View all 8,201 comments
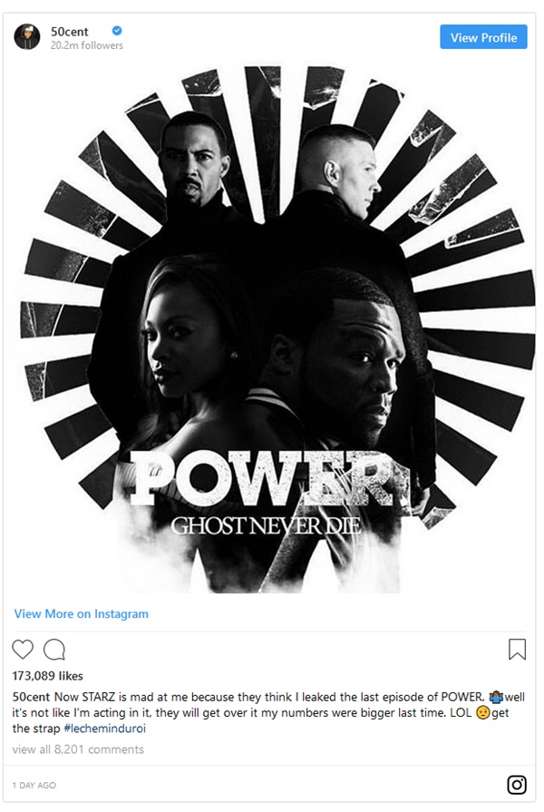Image resolution: width=544 pixels, height=812 pixels. (x=78, y=749)
